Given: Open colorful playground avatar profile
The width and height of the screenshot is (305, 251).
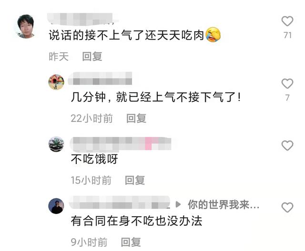Looking at the screenshot, I should [x=56, y=82].
